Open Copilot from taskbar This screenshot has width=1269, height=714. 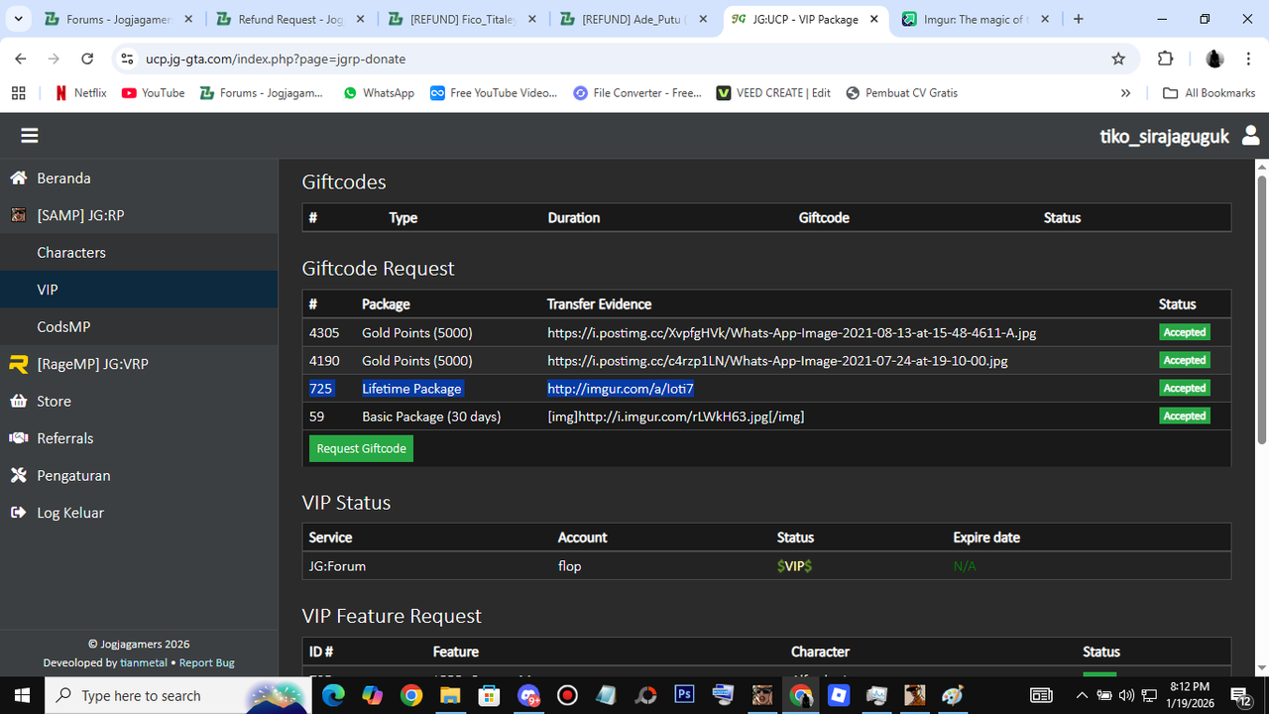point(372,695)
